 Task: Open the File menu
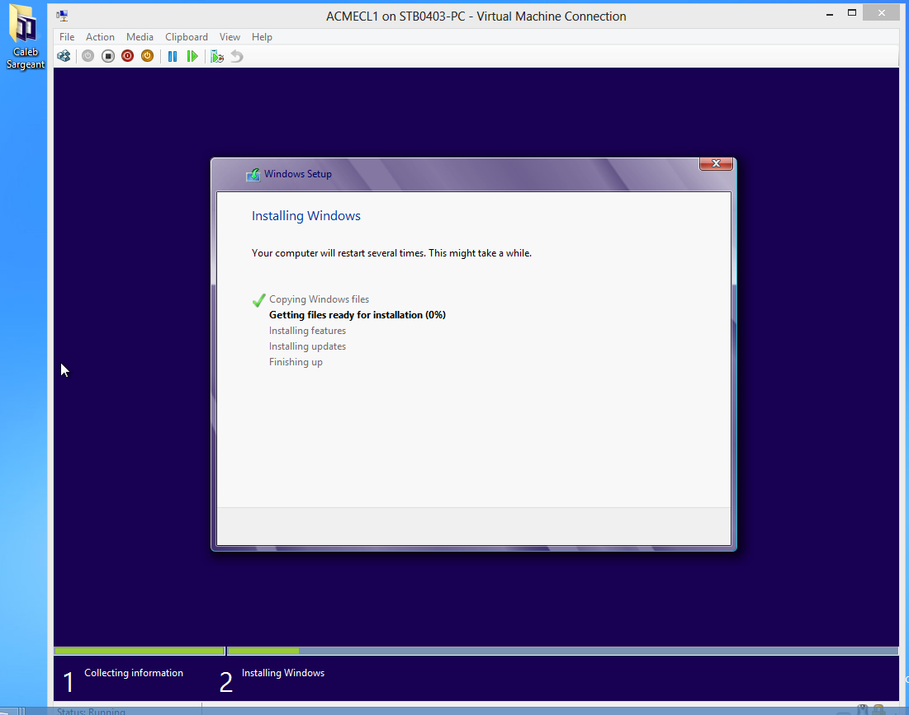click(x=67, y=36)
